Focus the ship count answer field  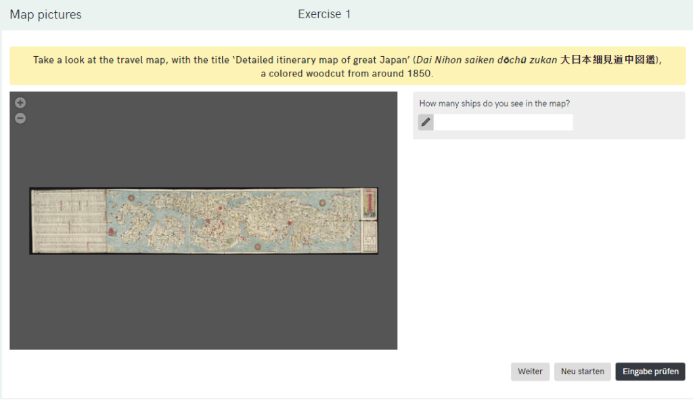pos(503,123)
